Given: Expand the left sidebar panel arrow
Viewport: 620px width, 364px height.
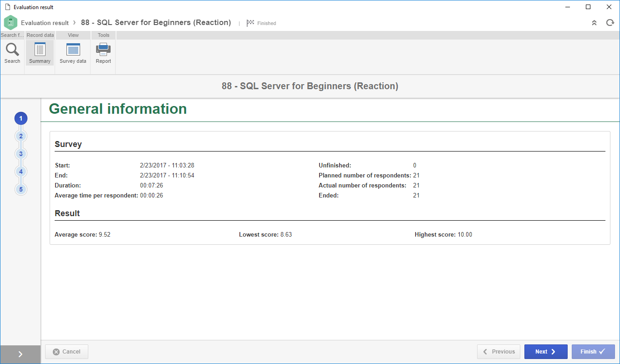Looking at the screenshot, I should click(x=20, y=354).
